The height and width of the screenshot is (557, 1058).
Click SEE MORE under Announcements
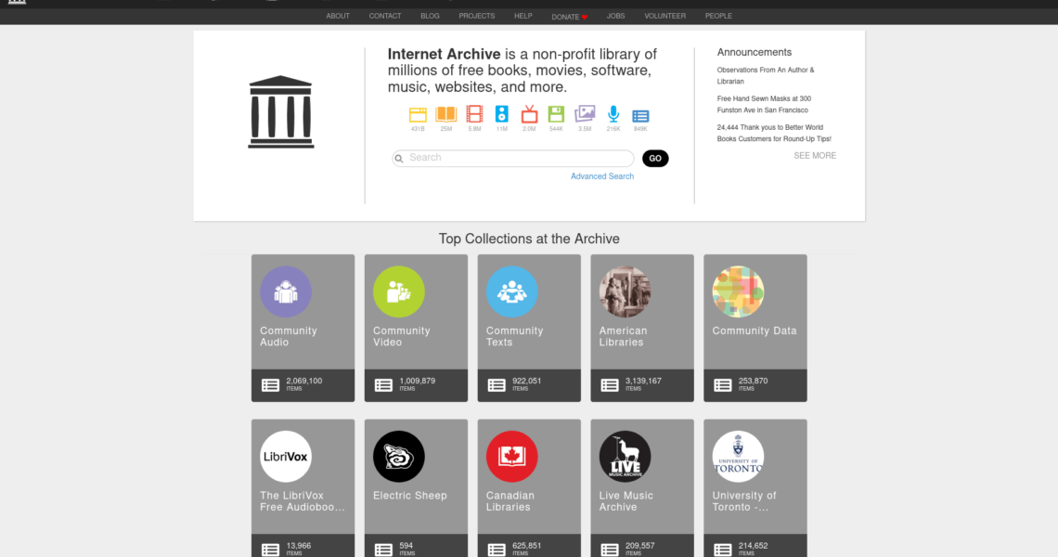[x=815, y=156]
